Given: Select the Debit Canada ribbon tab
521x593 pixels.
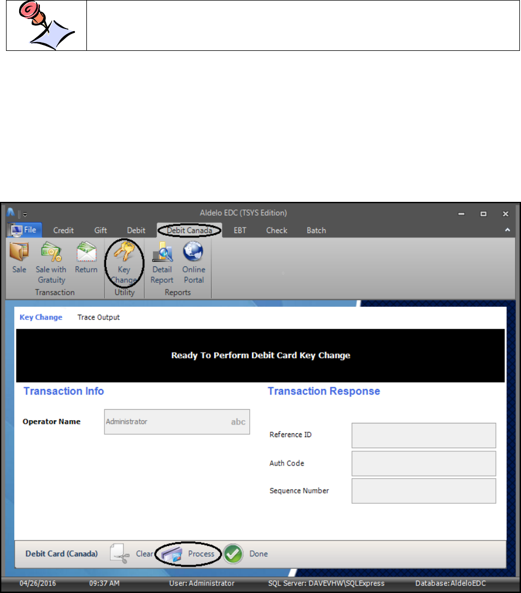Looking at the screenshot, I should 190,230.
